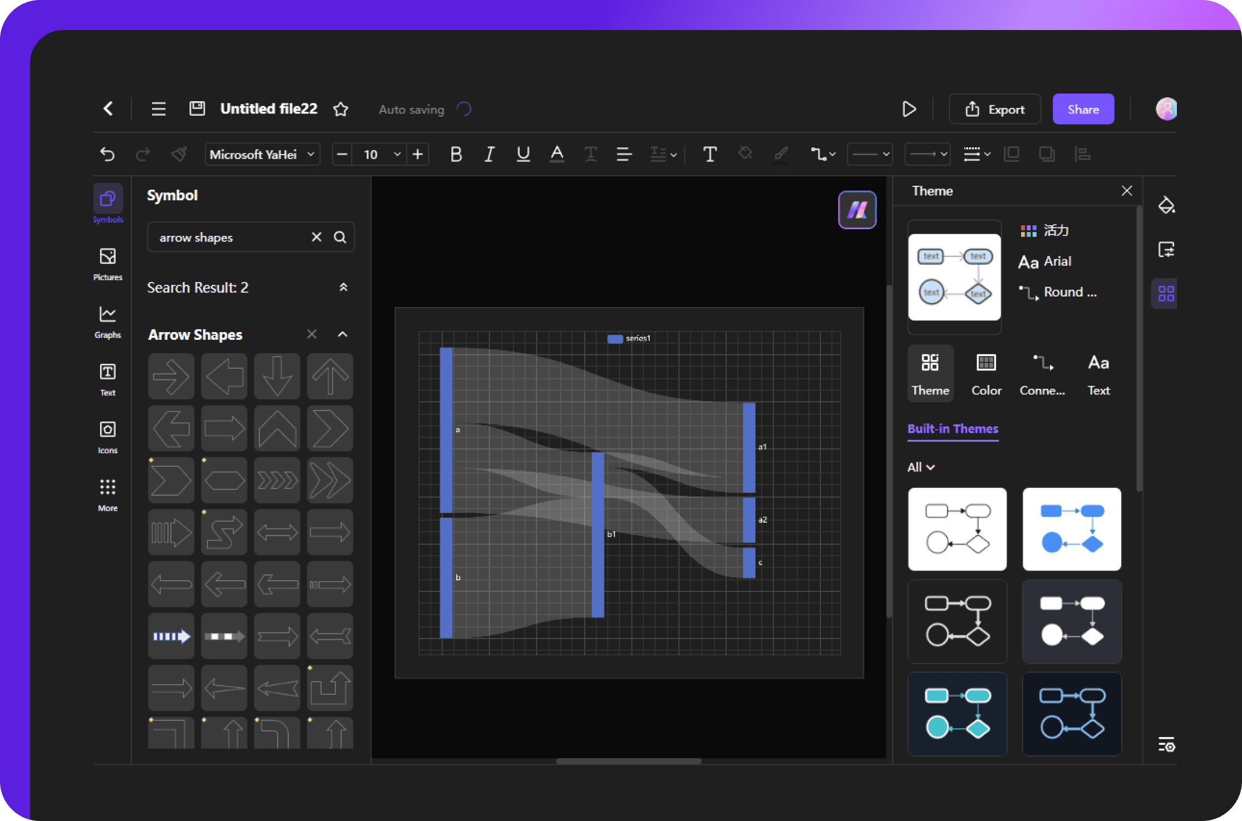Select the fill color bucket icon
This screenshot has width=1242, height=821.
(1166, 205)
